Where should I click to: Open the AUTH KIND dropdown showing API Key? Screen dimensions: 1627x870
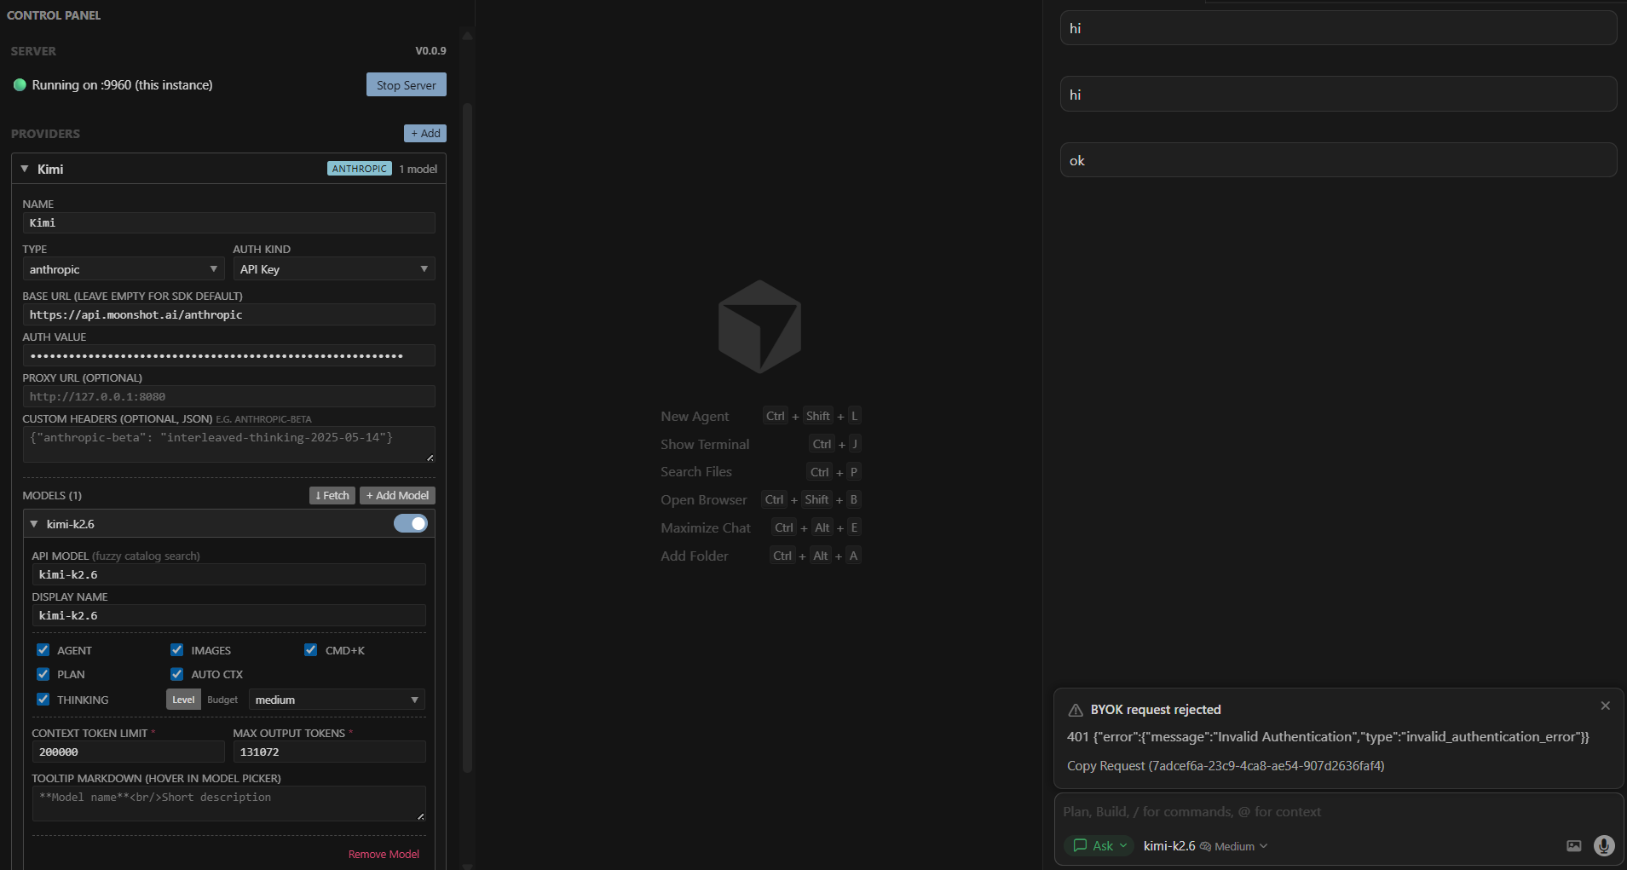(x=334, y=269)
